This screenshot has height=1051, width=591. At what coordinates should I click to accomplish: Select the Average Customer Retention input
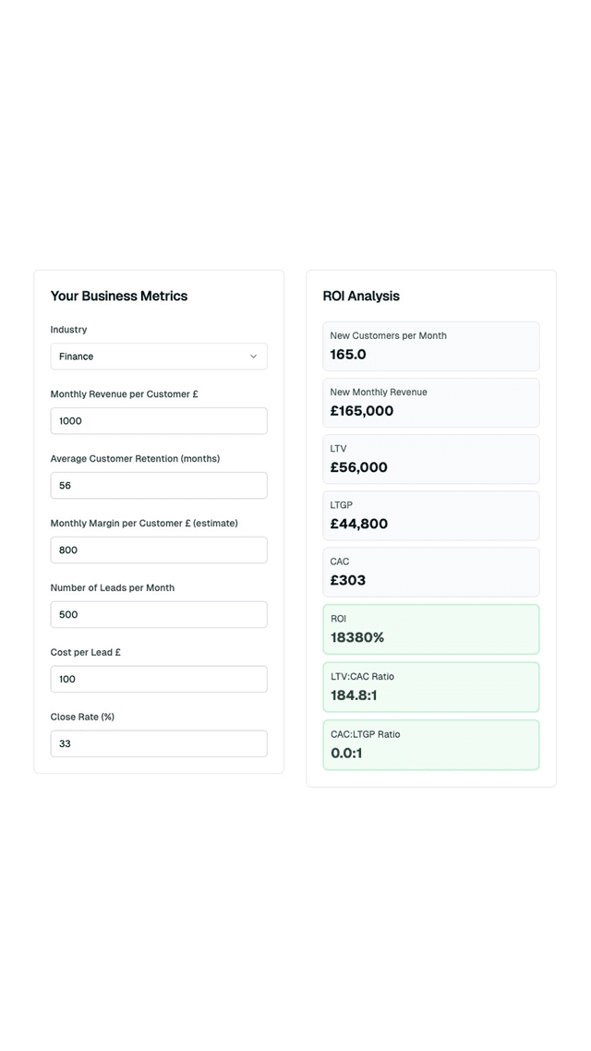[158, 485]
